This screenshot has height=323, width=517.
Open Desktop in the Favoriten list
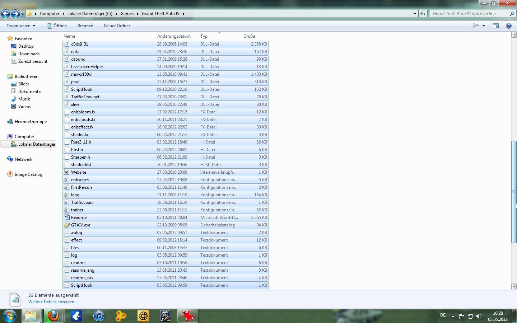pos(26,46)
